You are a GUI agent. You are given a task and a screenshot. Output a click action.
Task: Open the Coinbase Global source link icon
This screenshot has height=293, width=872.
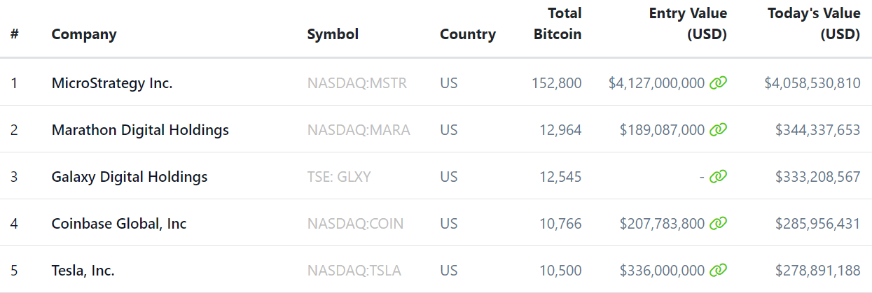point(718,224)
